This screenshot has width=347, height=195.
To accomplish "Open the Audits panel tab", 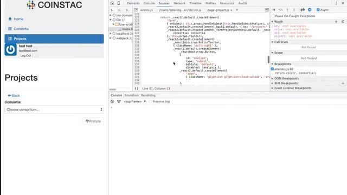I will coord(242,3).
